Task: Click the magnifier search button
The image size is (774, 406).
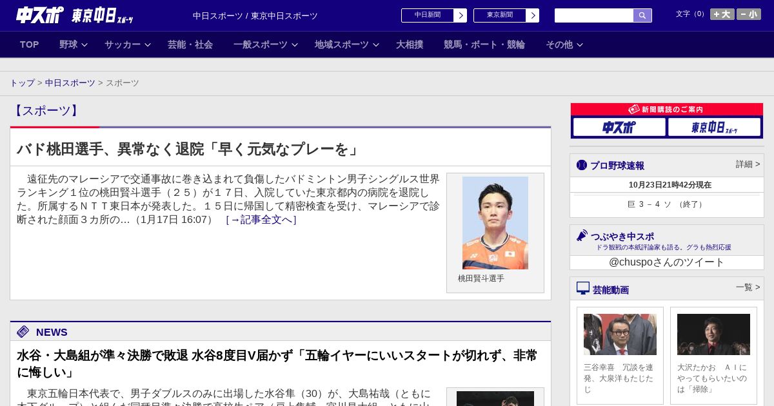Action: click(642, 15)
